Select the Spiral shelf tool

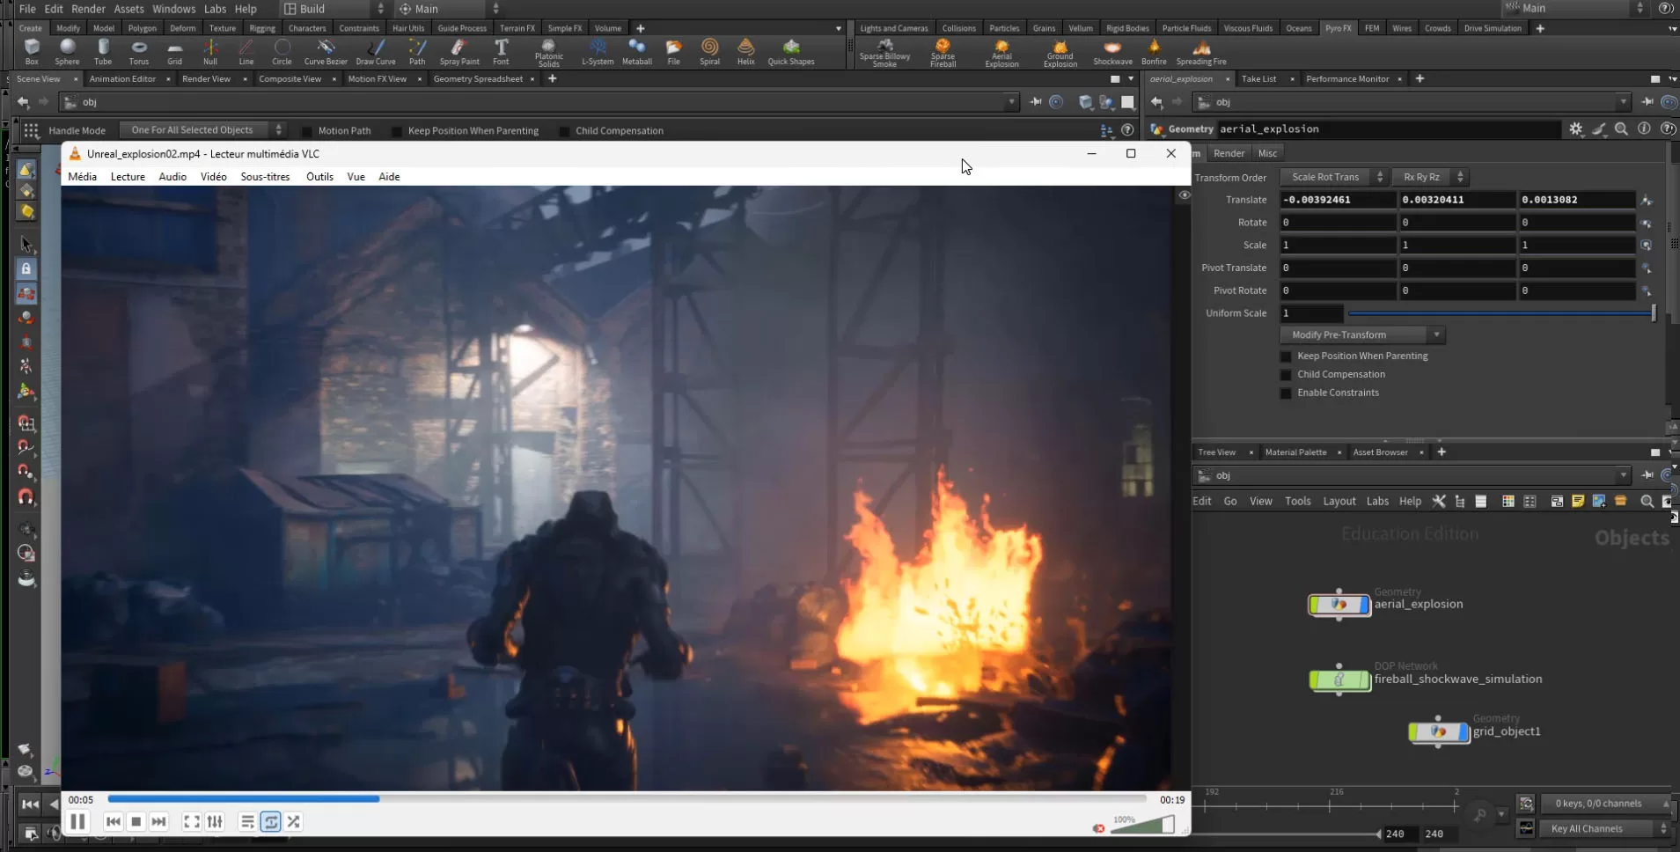click(x=709, y=51)
